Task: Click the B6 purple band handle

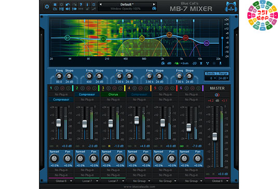Action: click(x=206, y=43)
